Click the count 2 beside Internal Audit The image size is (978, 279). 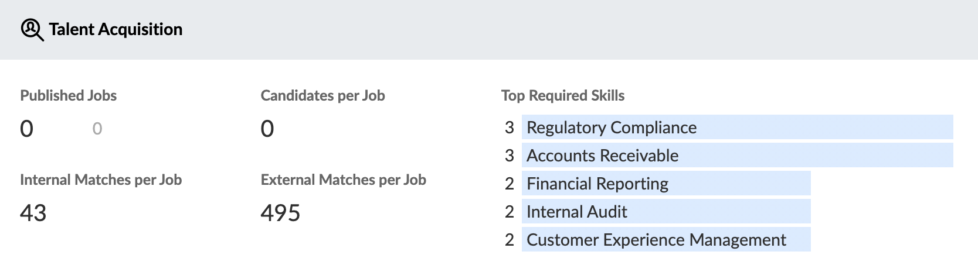pos(510,211)
